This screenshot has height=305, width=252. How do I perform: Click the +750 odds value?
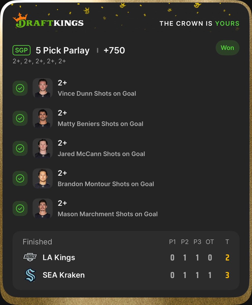tap(114, 50)
